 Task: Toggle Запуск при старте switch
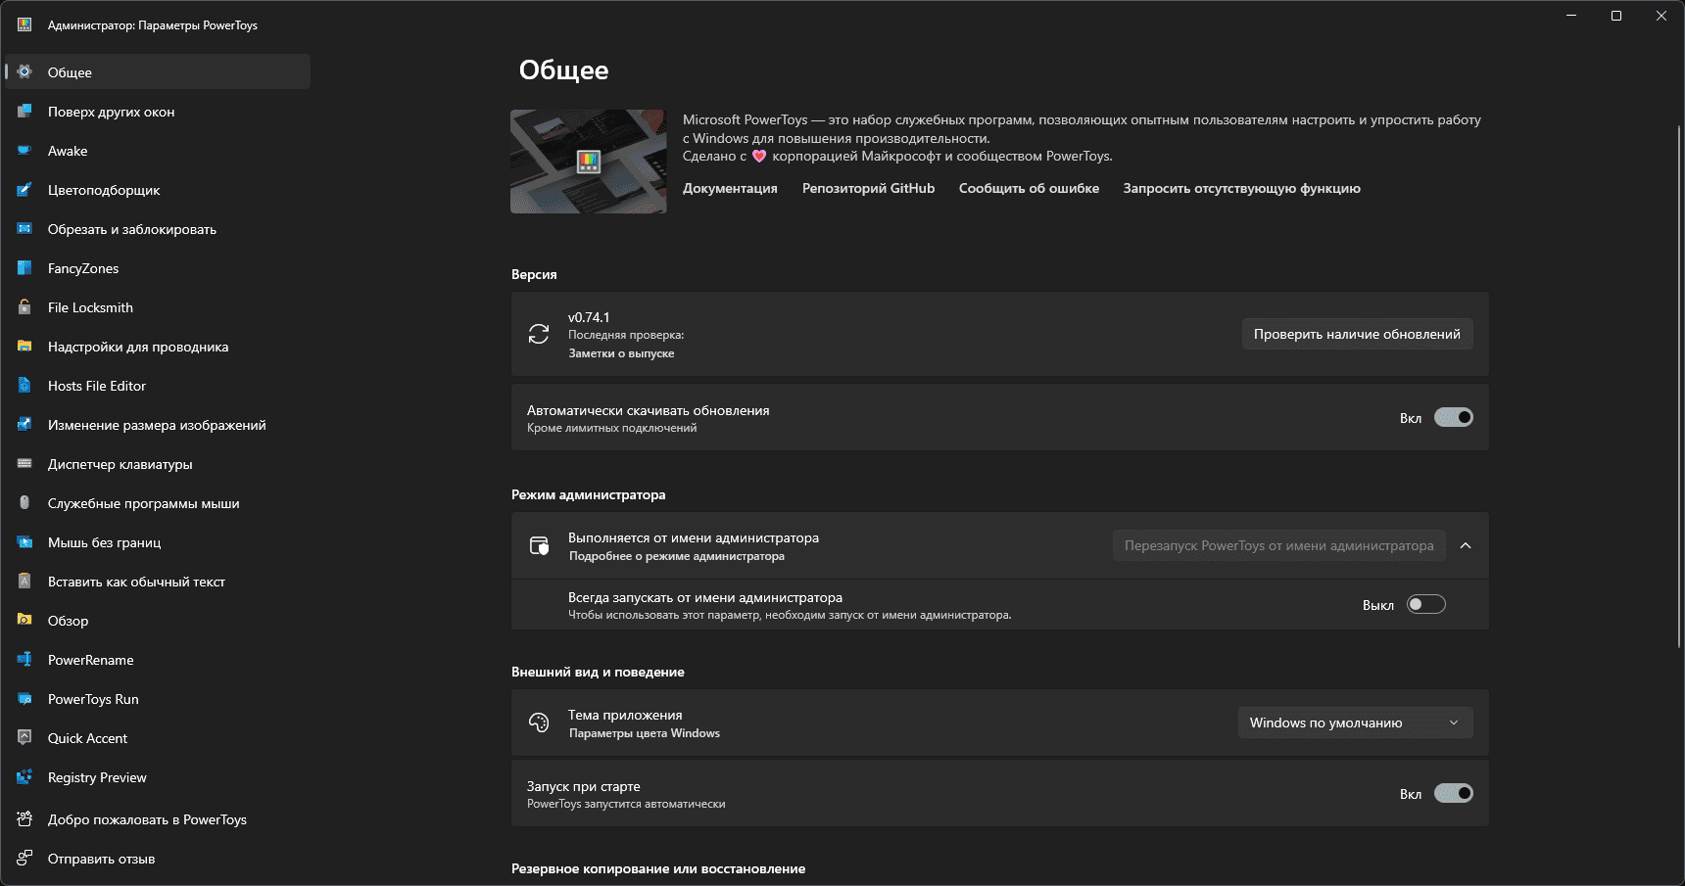[1454, 793]
